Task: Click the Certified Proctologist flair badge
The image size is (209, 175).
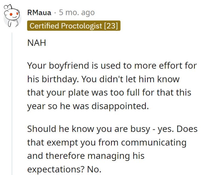Action: tap(73, 26)
